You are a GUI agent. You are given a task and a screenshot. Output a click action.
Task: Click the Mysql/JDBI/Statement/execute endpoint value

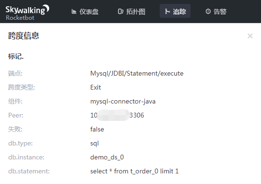point(137,74)
